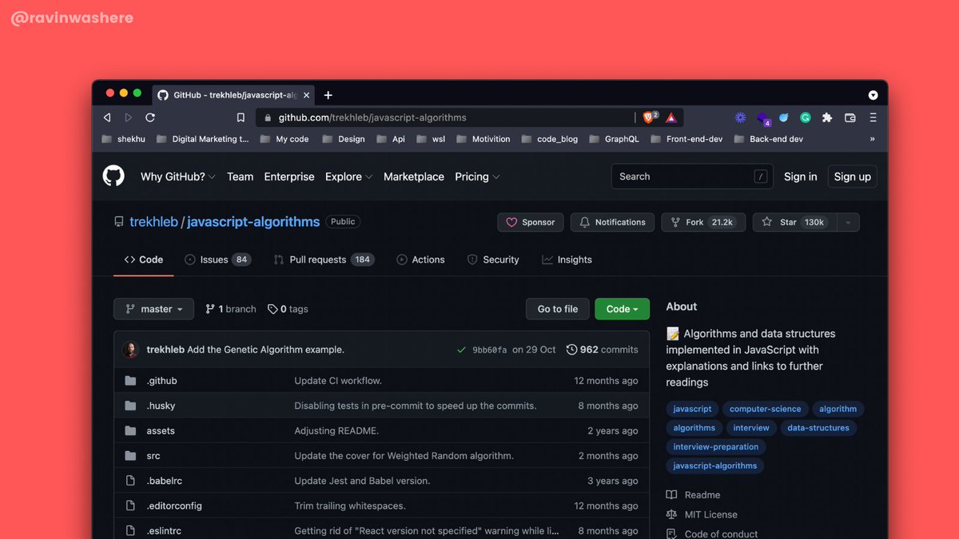
Task: Expand the Why GitHub? menu
Action: (178, 176)
